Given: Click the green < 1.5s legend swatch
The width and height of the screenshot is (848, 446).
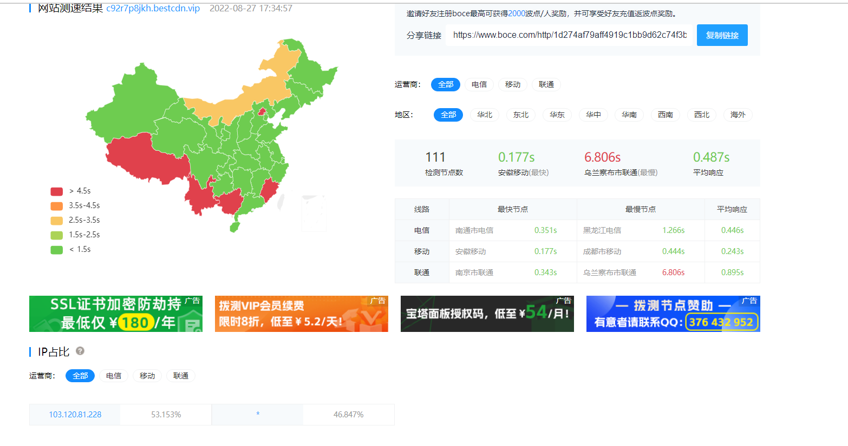Looking at the screenshot, I should (57, 250).
